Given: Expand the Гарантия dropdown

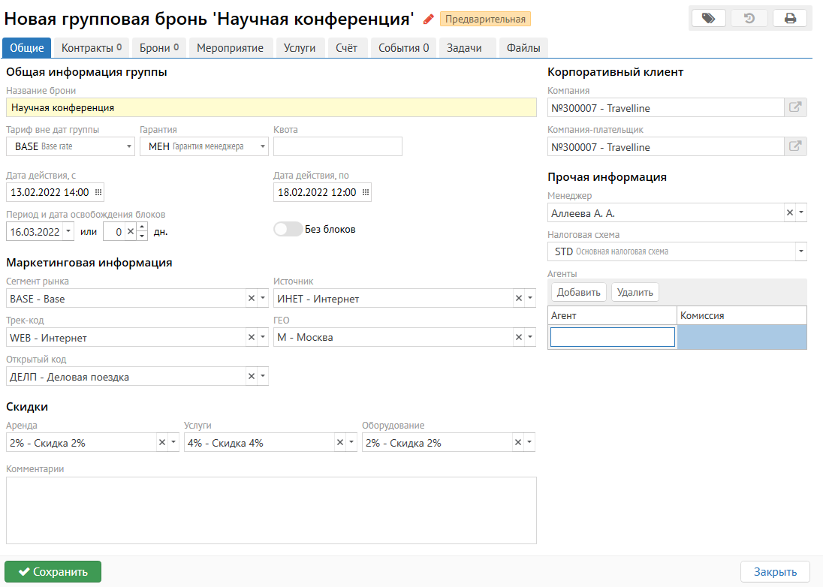Looking at the screenshot, I should [263, 146].
